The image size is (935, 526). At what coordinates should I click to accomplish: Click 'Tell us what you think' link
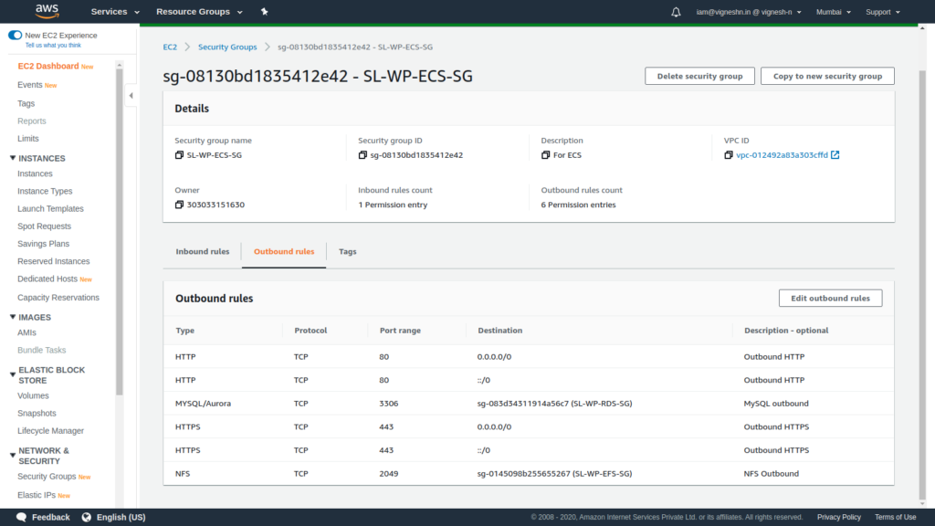tap(53, 46)
